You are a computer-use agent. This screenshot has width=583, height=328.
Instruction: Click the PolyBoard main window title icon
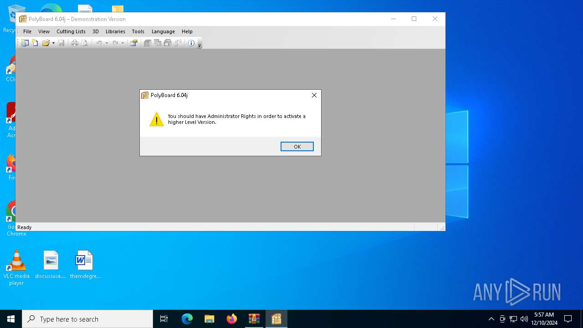pyautogui.click(x=23, y=19)
